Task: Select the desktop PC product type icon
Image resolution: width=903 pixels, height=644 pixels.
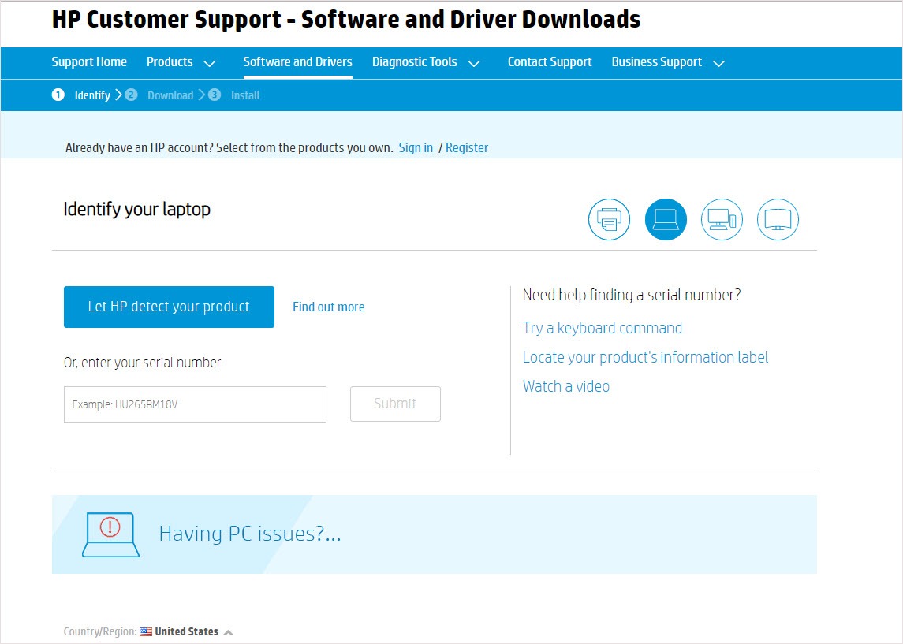Action: tap(722, 219)
